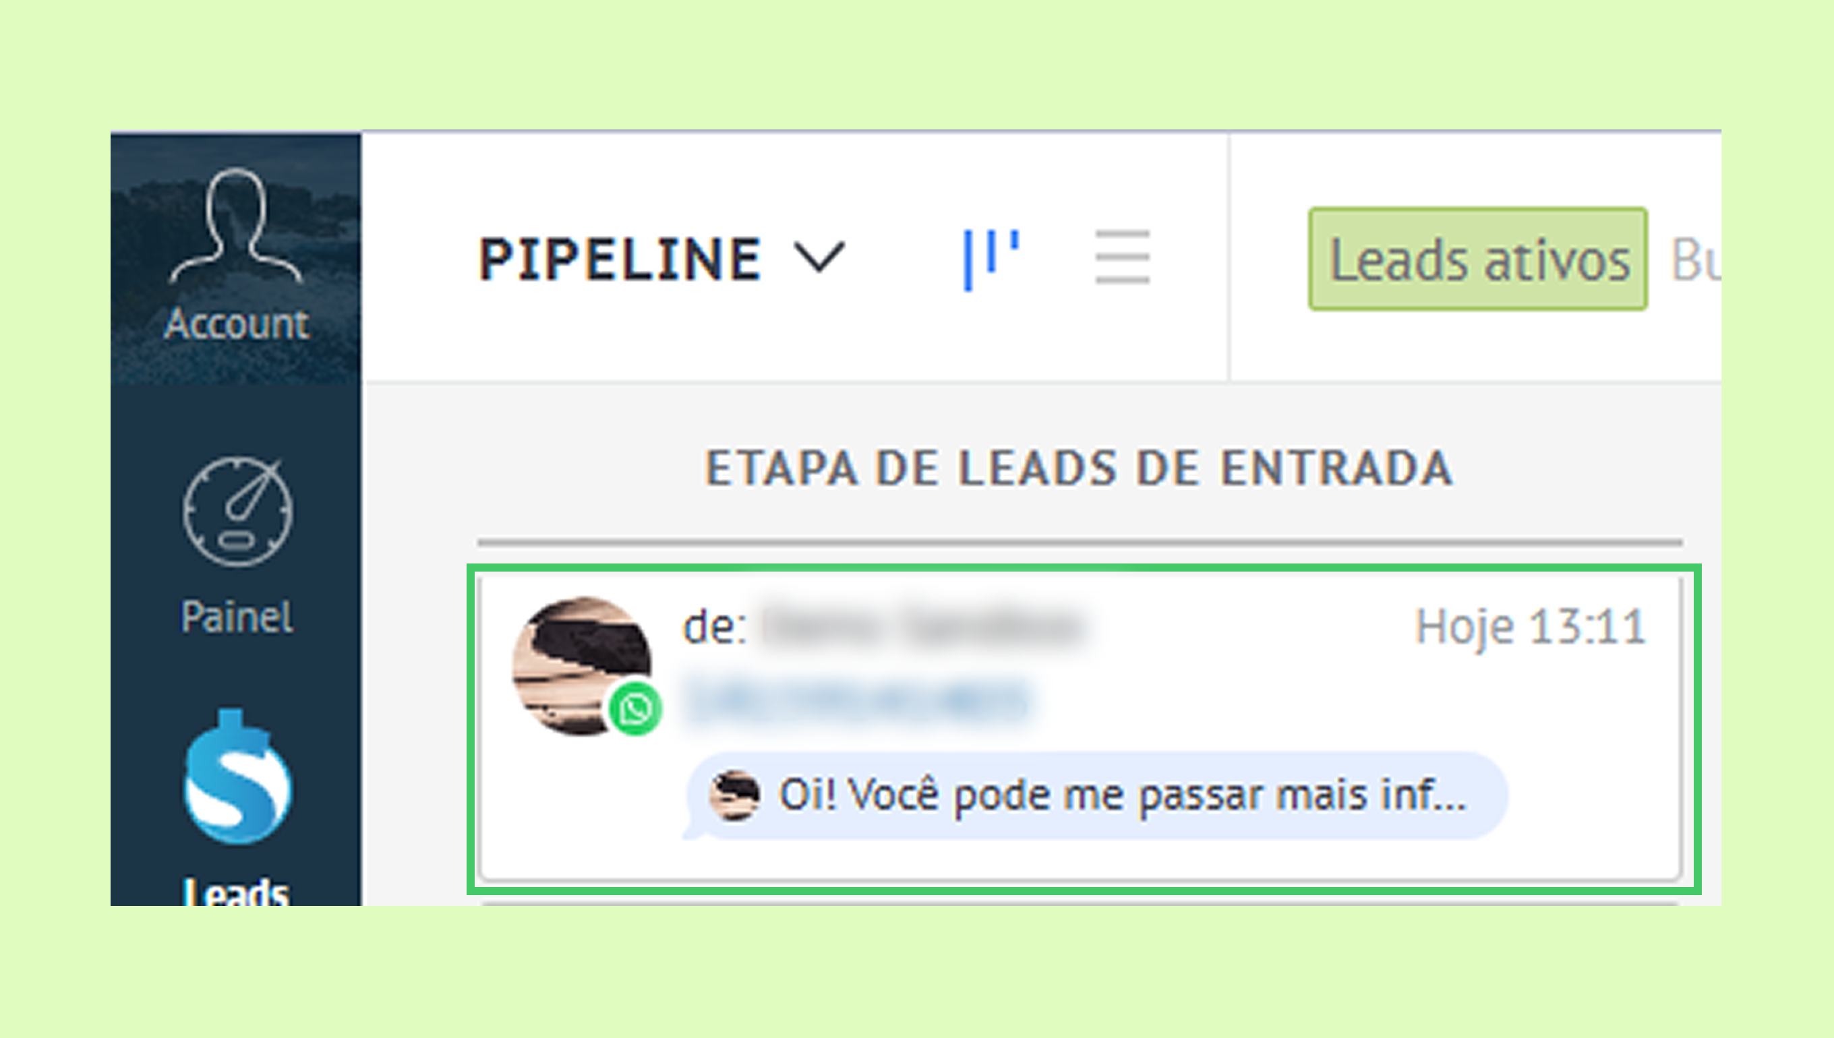Open the Painel dashboard gauge icon

click(x=237, y=512)
